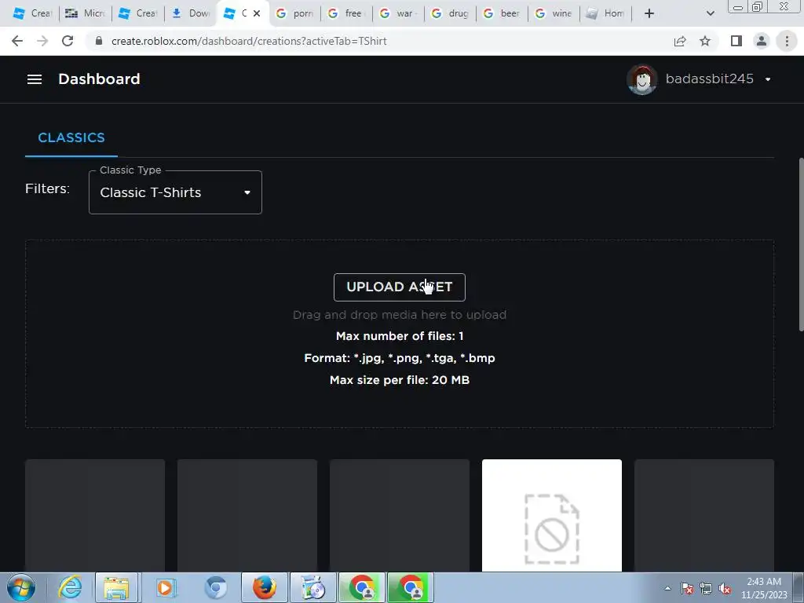Image resolution: width=804 pixels, height=603 pixels.
Task: Click the address bar URL
Action: [249, 41]
